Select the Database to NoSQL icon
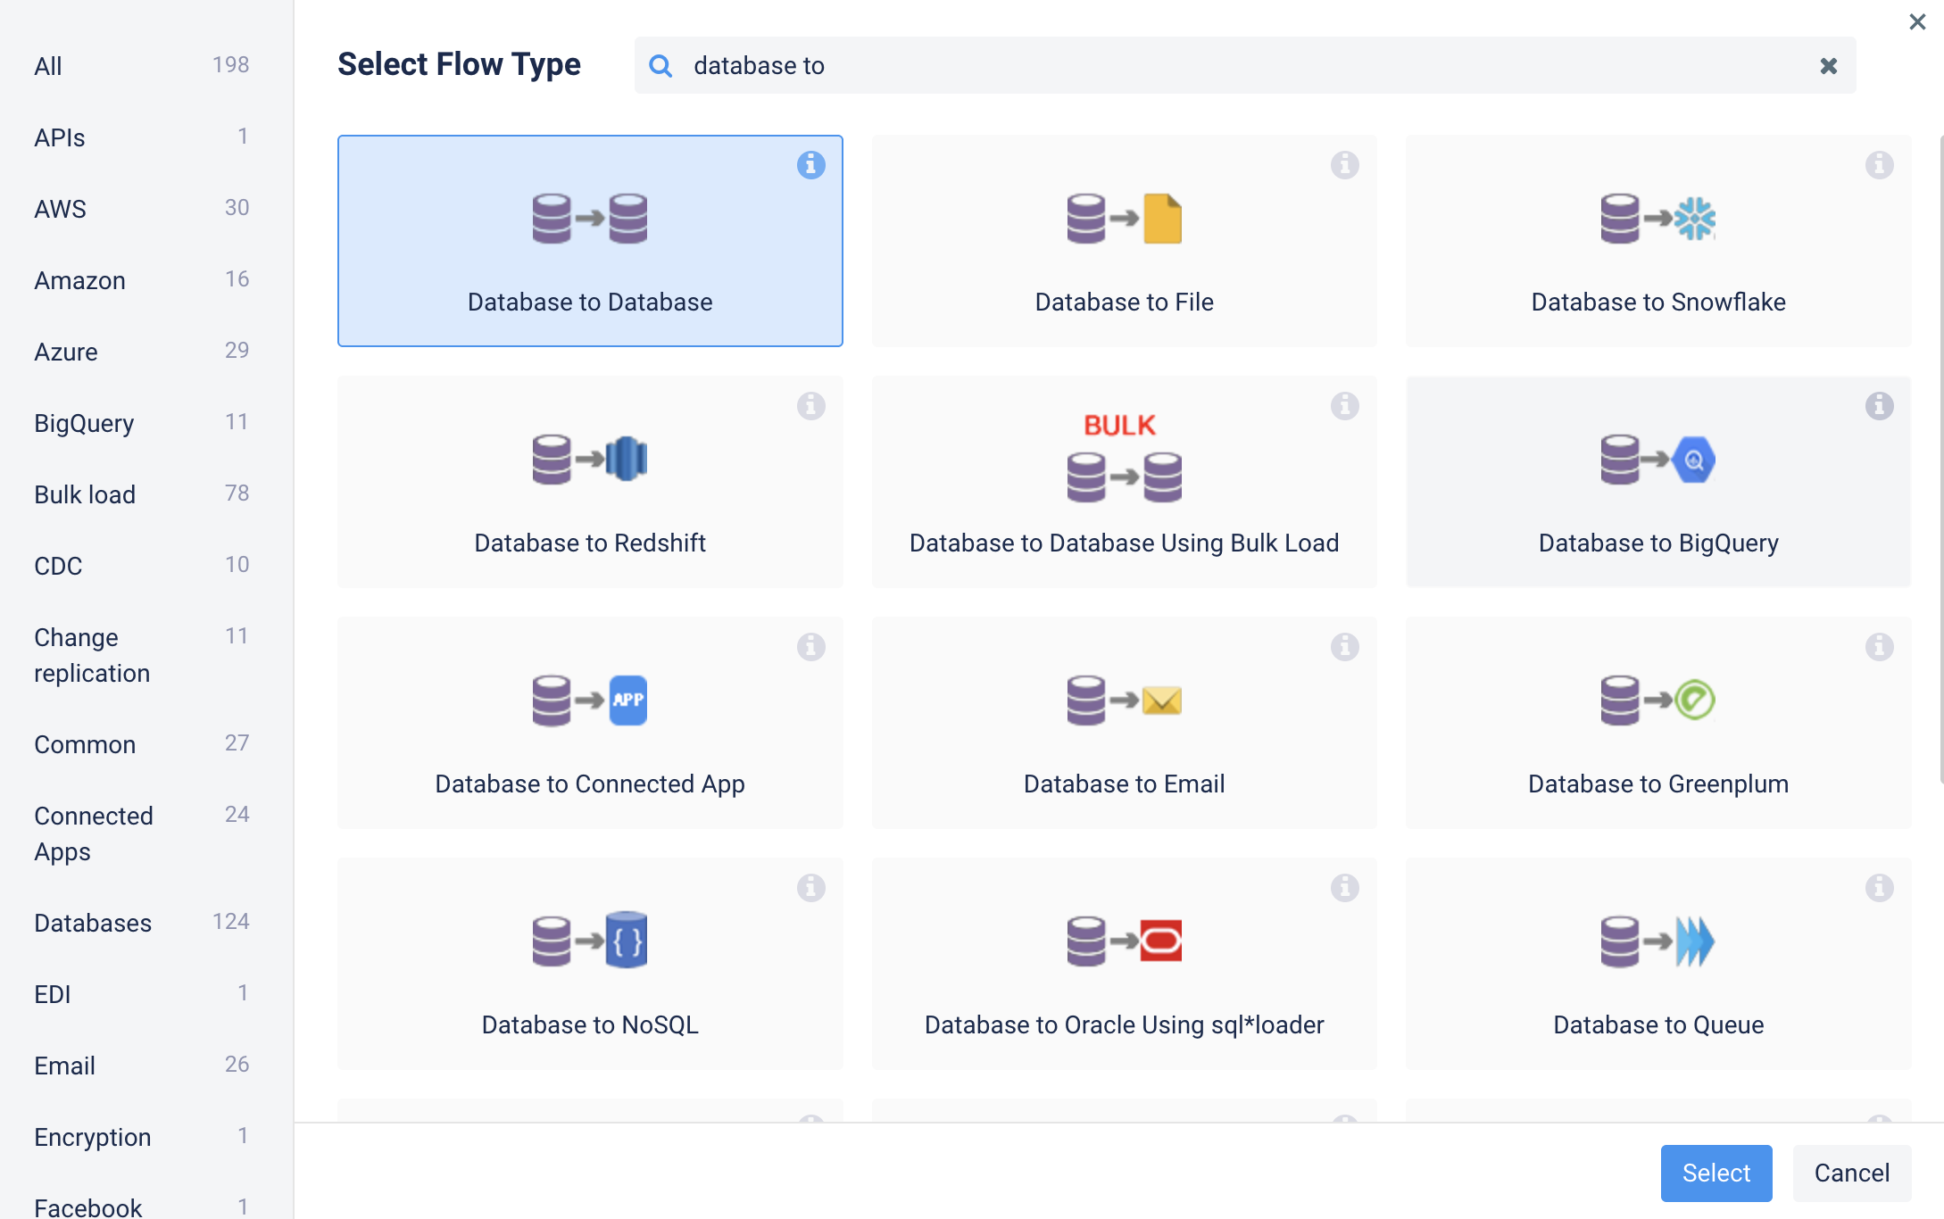1944x1219 pixels. pos(590,941)
